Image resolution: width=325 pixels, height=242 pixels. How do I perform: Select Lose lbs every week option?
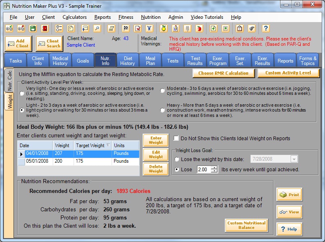[x=177, y=170]
